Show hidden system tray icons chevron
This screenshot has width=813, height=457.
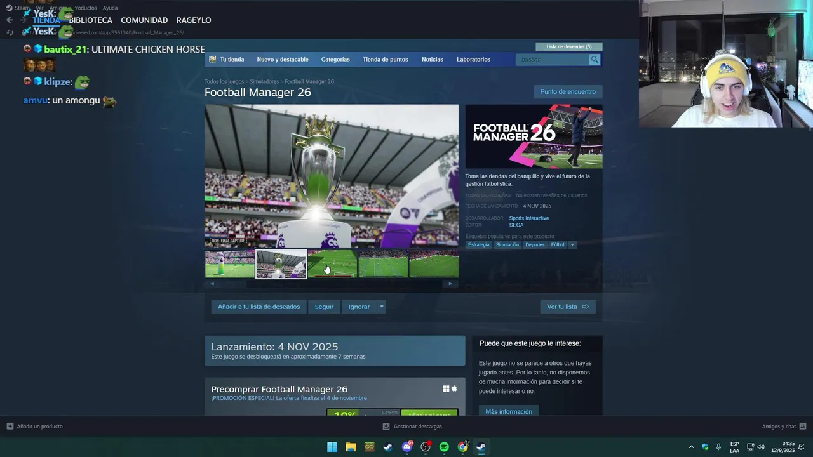click(691, 447)
